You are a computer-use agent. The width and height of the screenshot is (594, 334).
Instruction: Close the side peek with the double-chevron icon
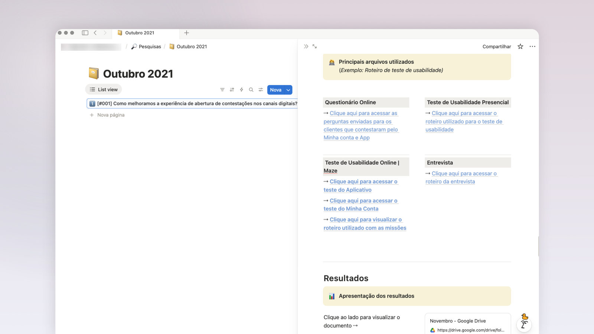pos(306,46)
